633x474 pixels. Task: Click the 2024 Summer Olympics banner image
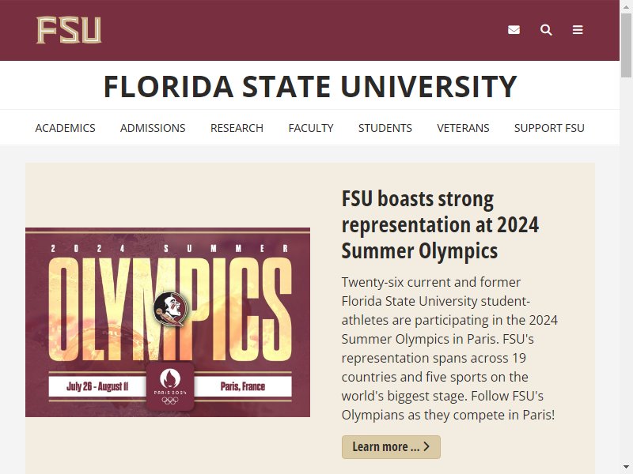tap(168, 322)
